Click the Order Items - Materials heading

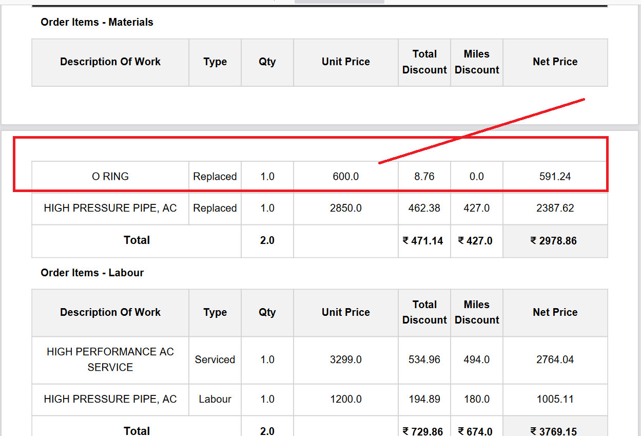(x=97, y=23)
